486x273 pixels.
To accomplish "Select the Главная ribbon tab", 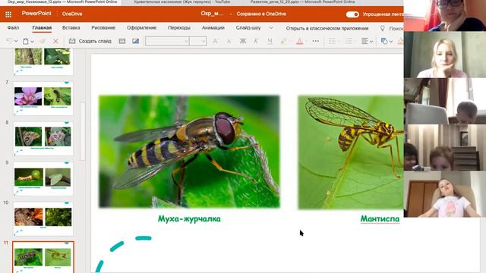I will pos(42,28).
